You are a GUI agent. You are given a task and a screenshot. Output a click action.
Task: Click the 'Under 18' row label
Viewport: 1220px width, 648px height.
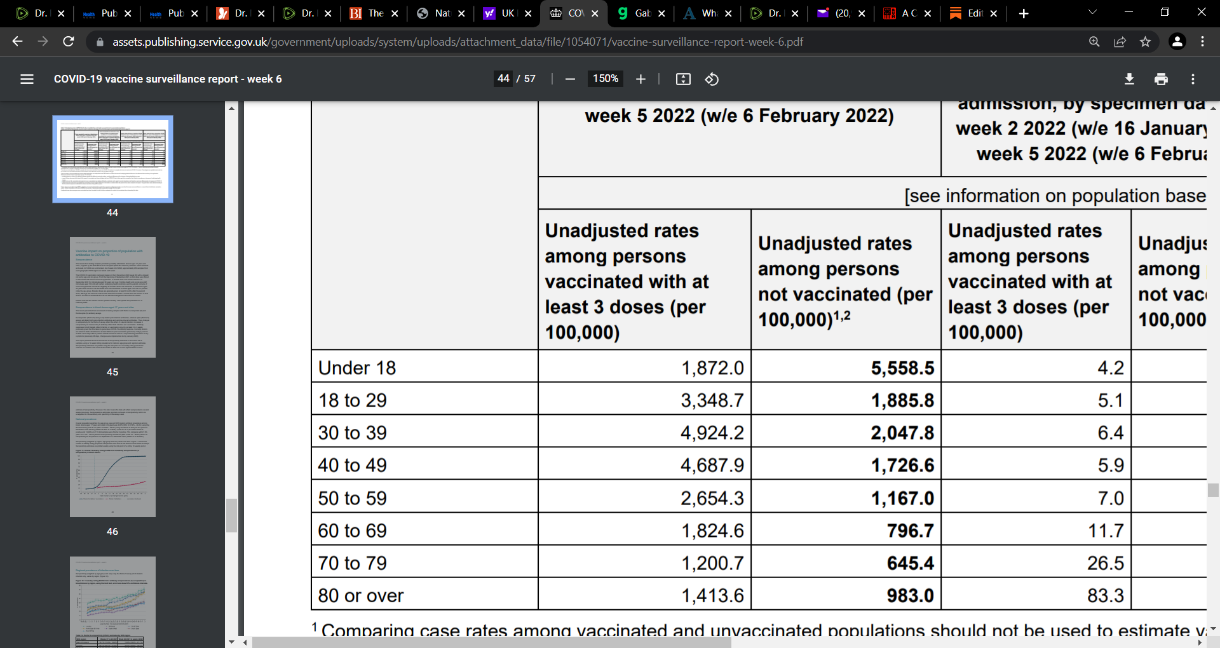tap(357, 368)
